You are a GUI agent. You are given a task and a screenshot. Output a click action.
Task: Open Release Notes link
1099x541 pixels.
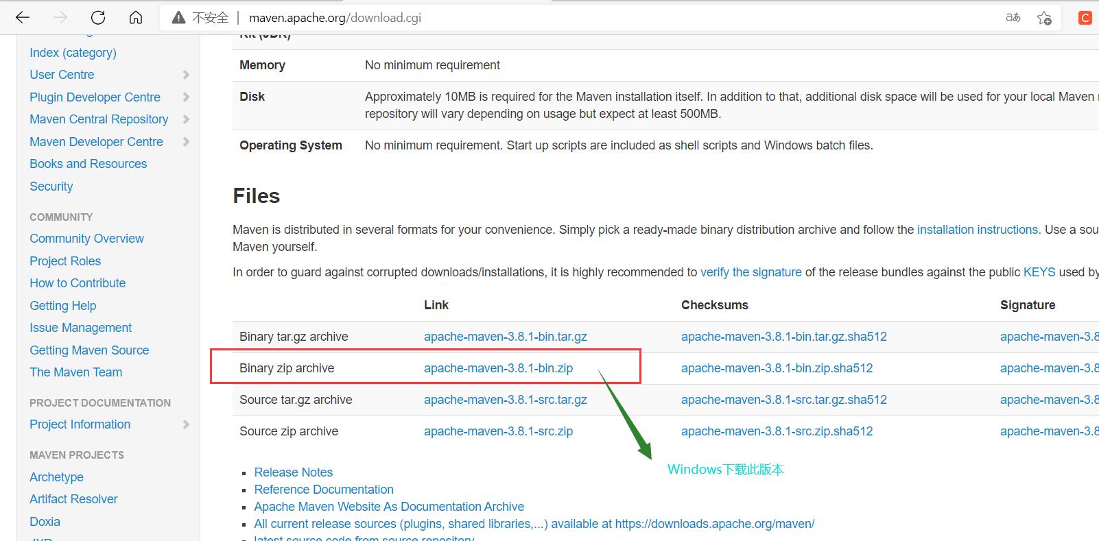[x=293, y=472]
